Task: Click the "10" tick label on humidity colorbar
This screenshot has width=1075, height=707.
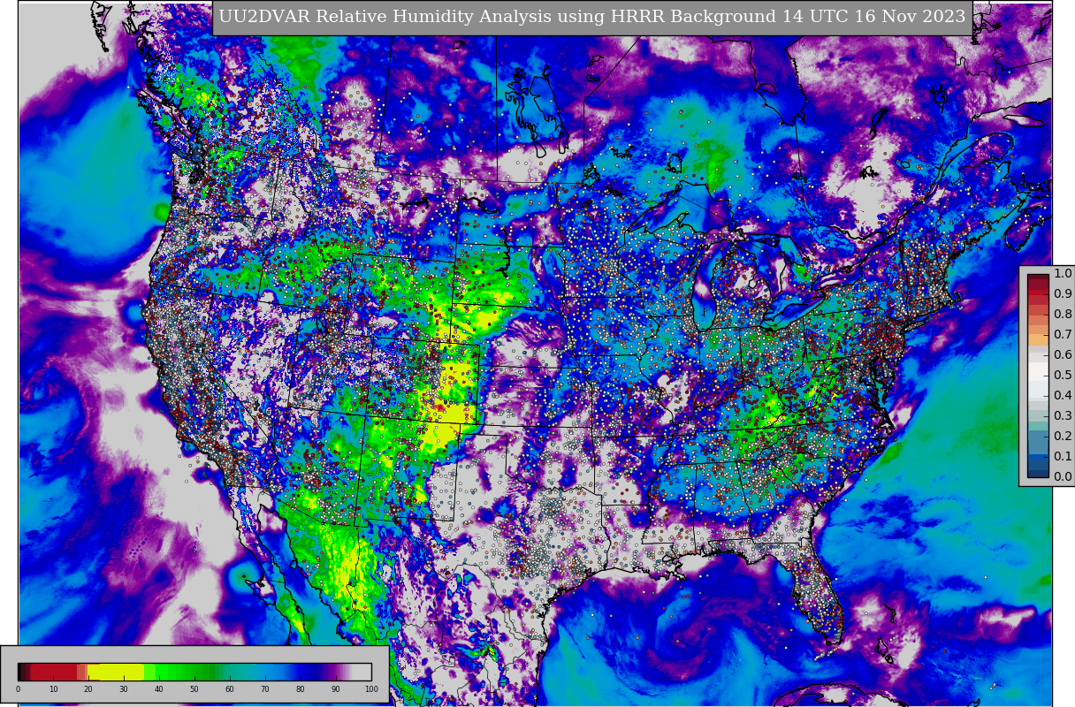Action: [x=53, y=689]
